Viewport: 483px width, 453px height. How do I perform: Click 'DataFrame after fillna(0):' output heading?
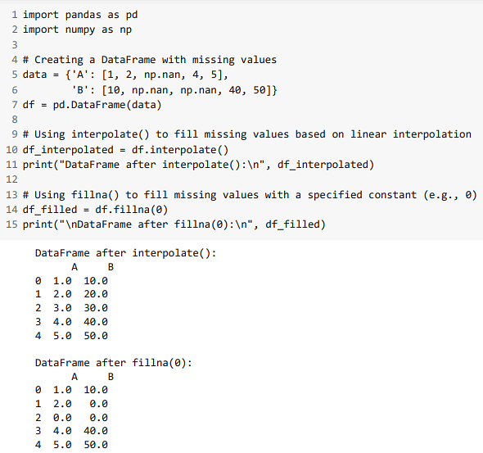113,363
